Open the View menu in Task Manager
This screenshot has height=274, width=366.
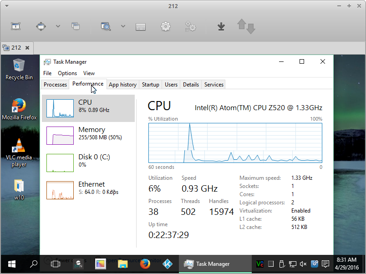point(89,73)
